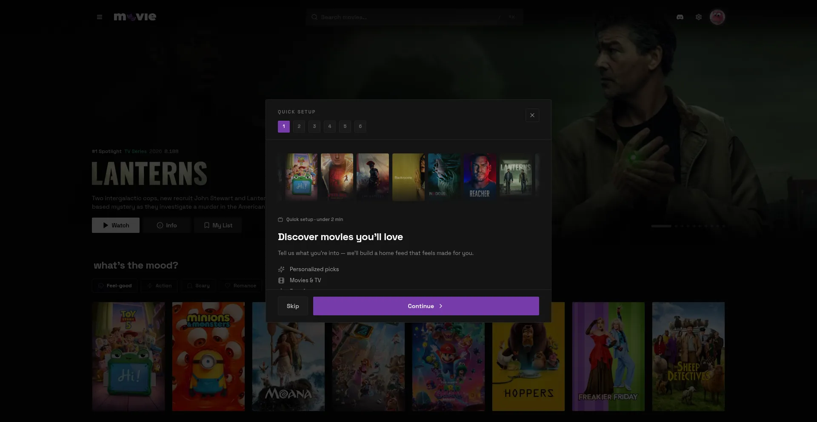Viewport: 817px width, 422px height.
Task: Click the purple Continue button
Action: (426, 306)
